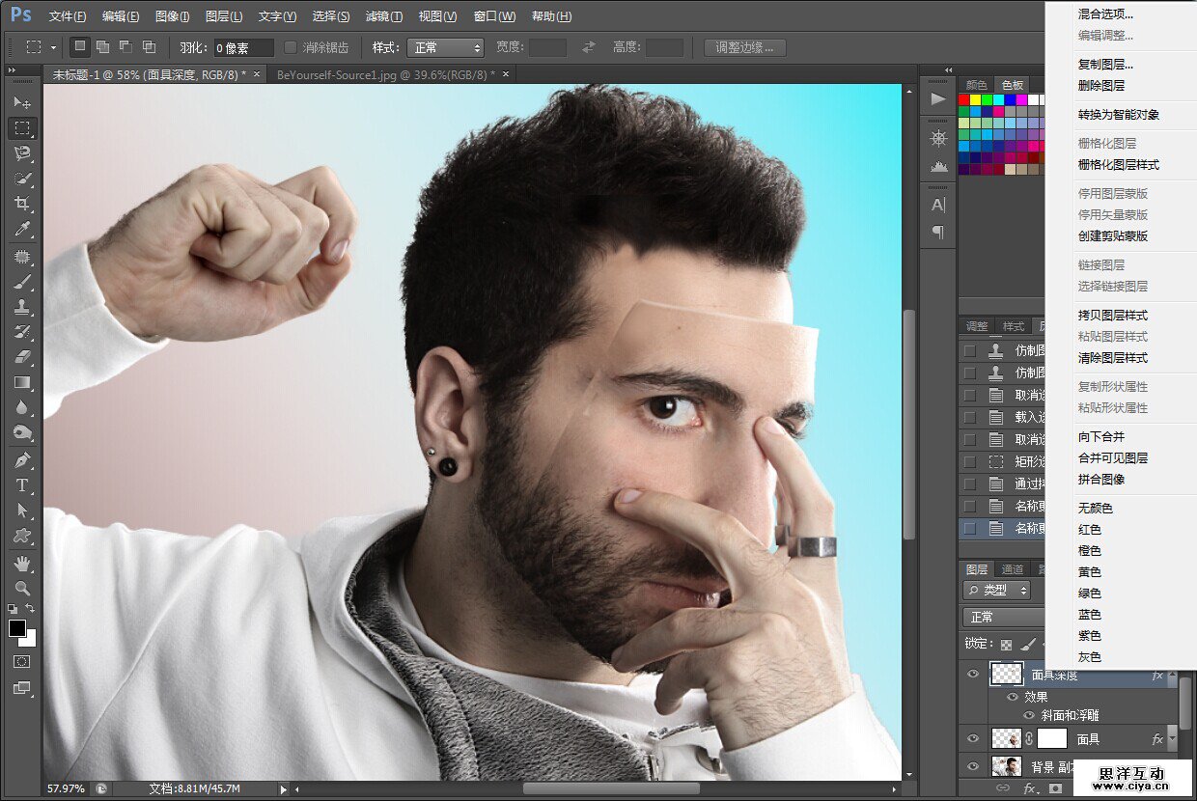This screenshot has width=1197, height=801.
Task: Click the 羽化 feather input field
Action: (242, 47)
